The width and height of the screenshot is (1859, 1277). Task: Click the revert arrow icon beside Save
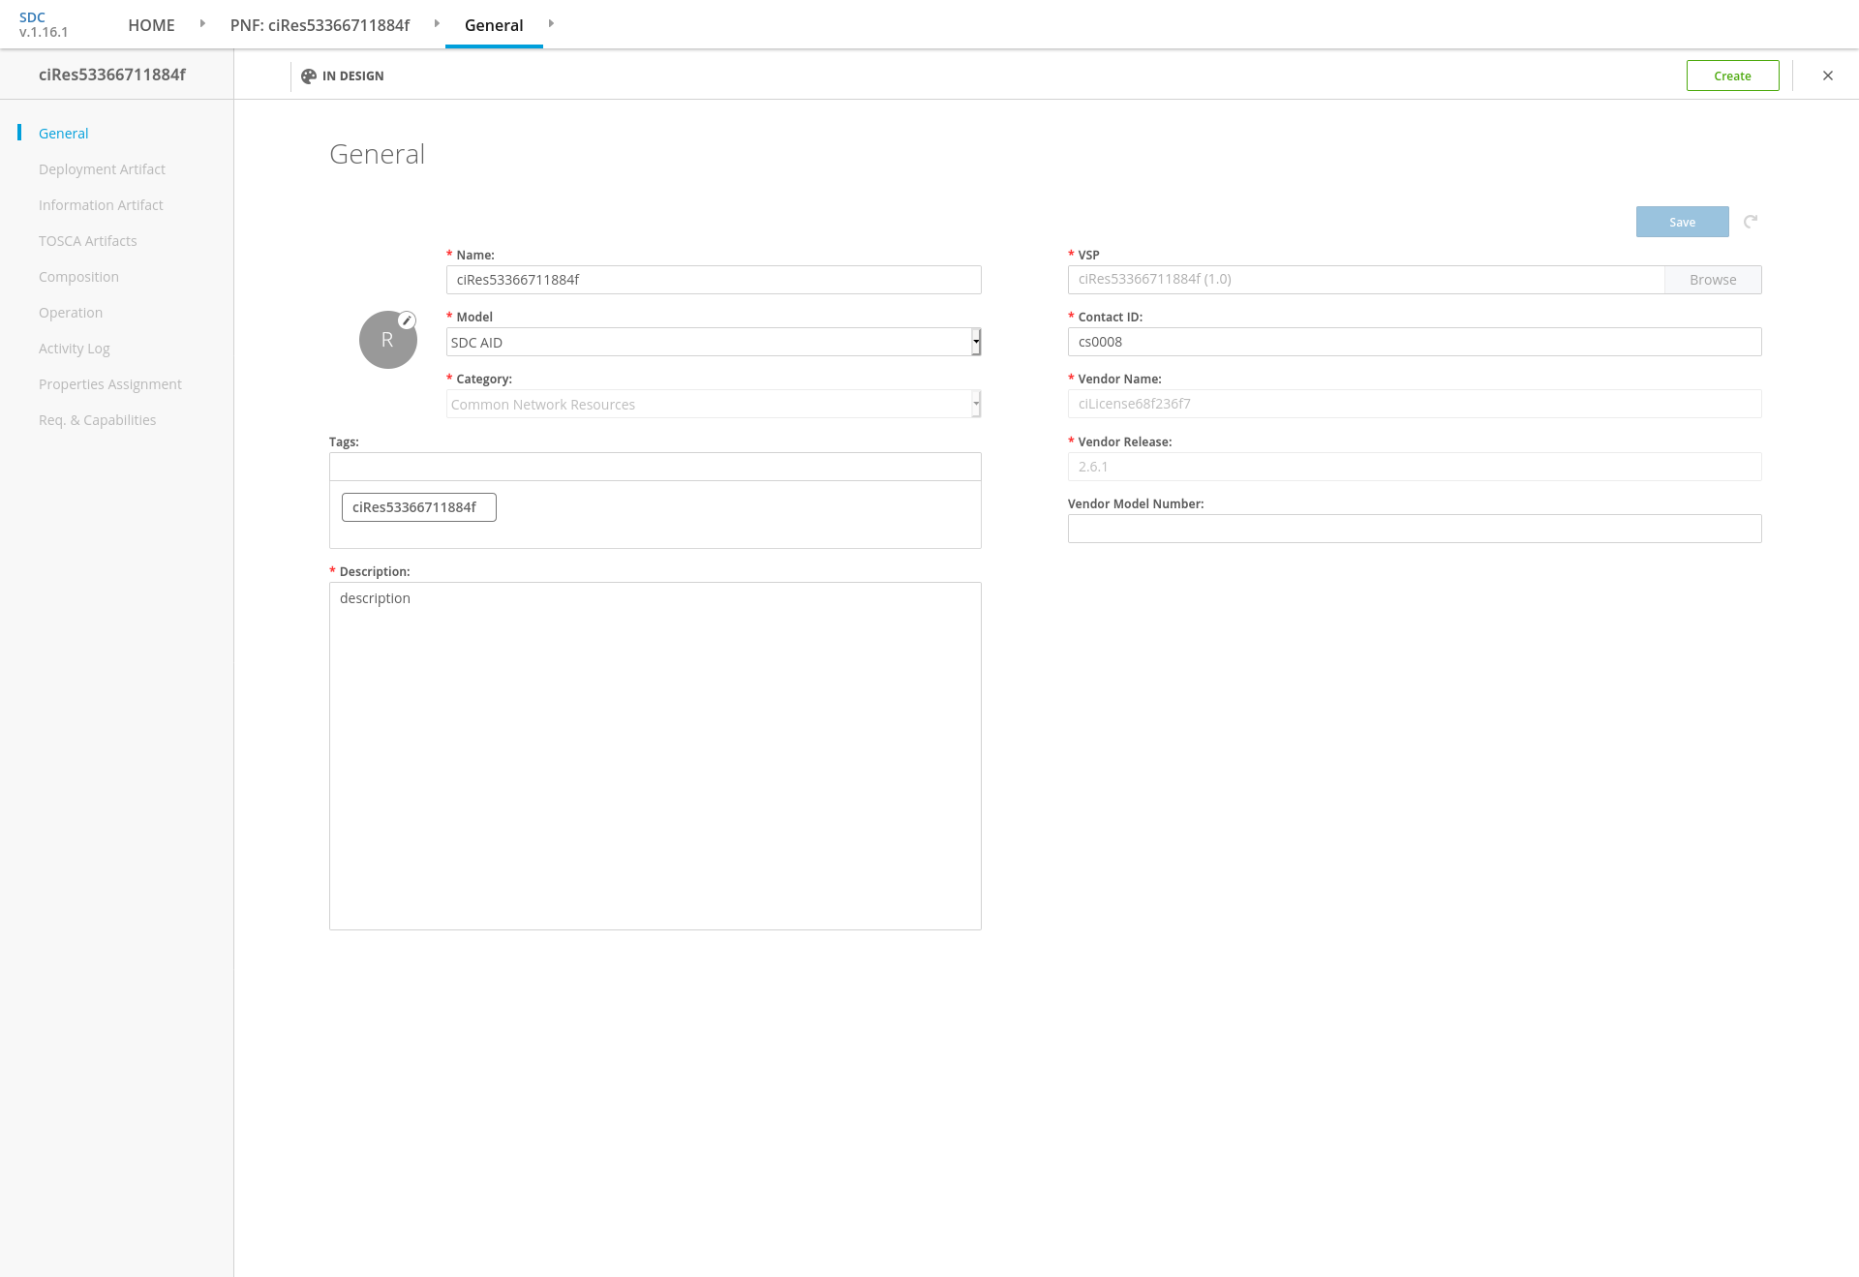click(1751, 222)
